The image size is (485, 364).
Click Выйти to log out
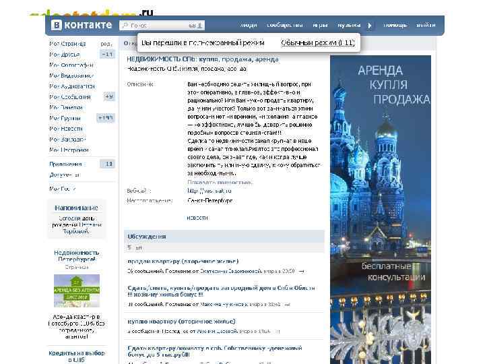click(426, 25)
